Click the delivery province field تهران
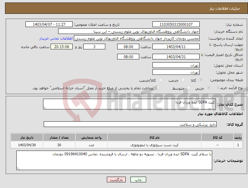The width and height of the screenshot is (248, 188). (x=176, y=65)
